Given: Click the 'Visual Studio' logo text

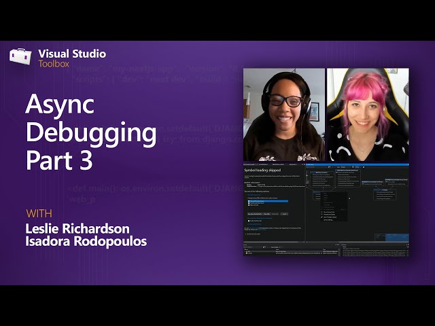Looking at the screenshot, I should pyautogui.click(x=72, y=54).
